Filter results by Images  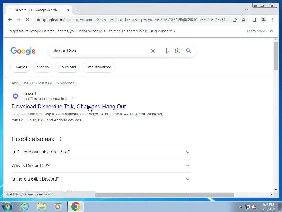[x=21, y=67]
